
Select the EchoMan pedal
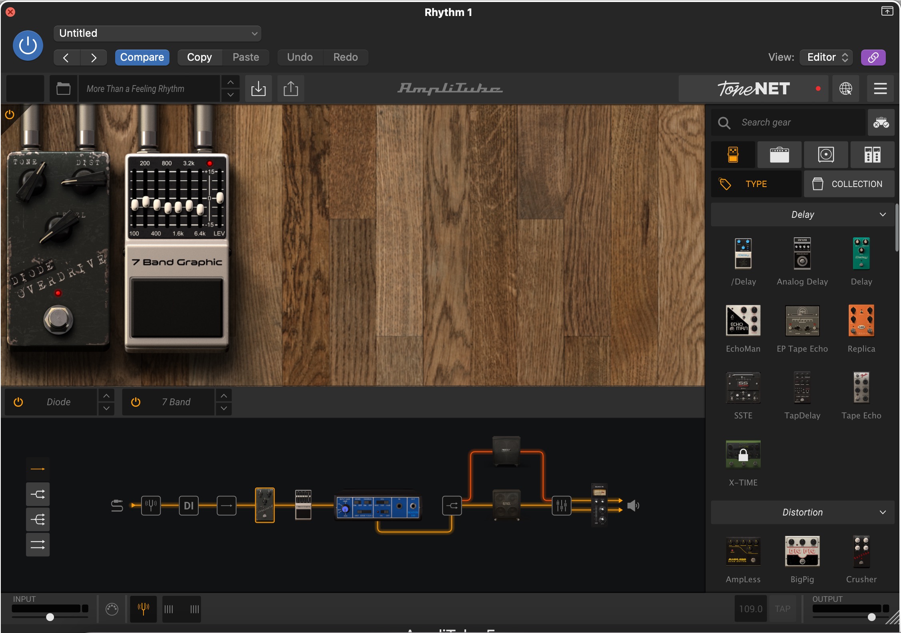[743, 321]
